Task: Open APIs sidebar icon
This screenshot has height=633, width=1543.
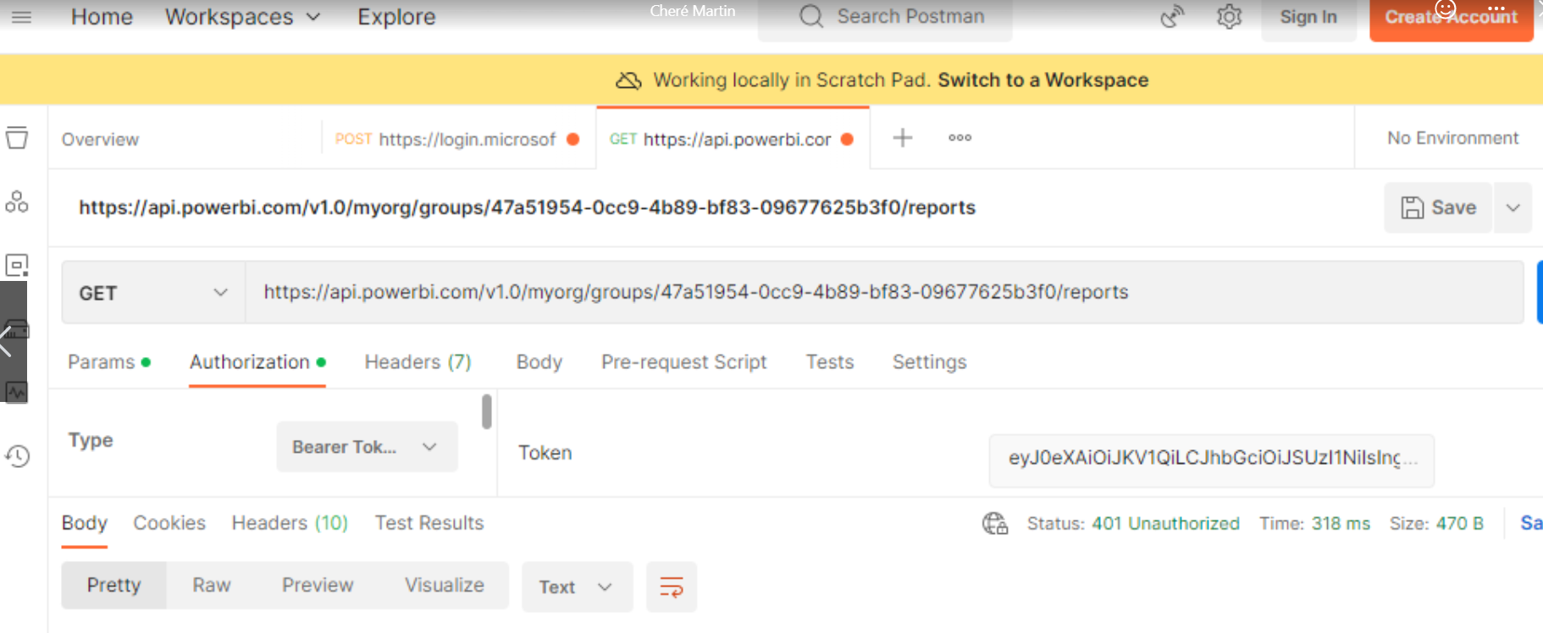Action: click(17, 201)
